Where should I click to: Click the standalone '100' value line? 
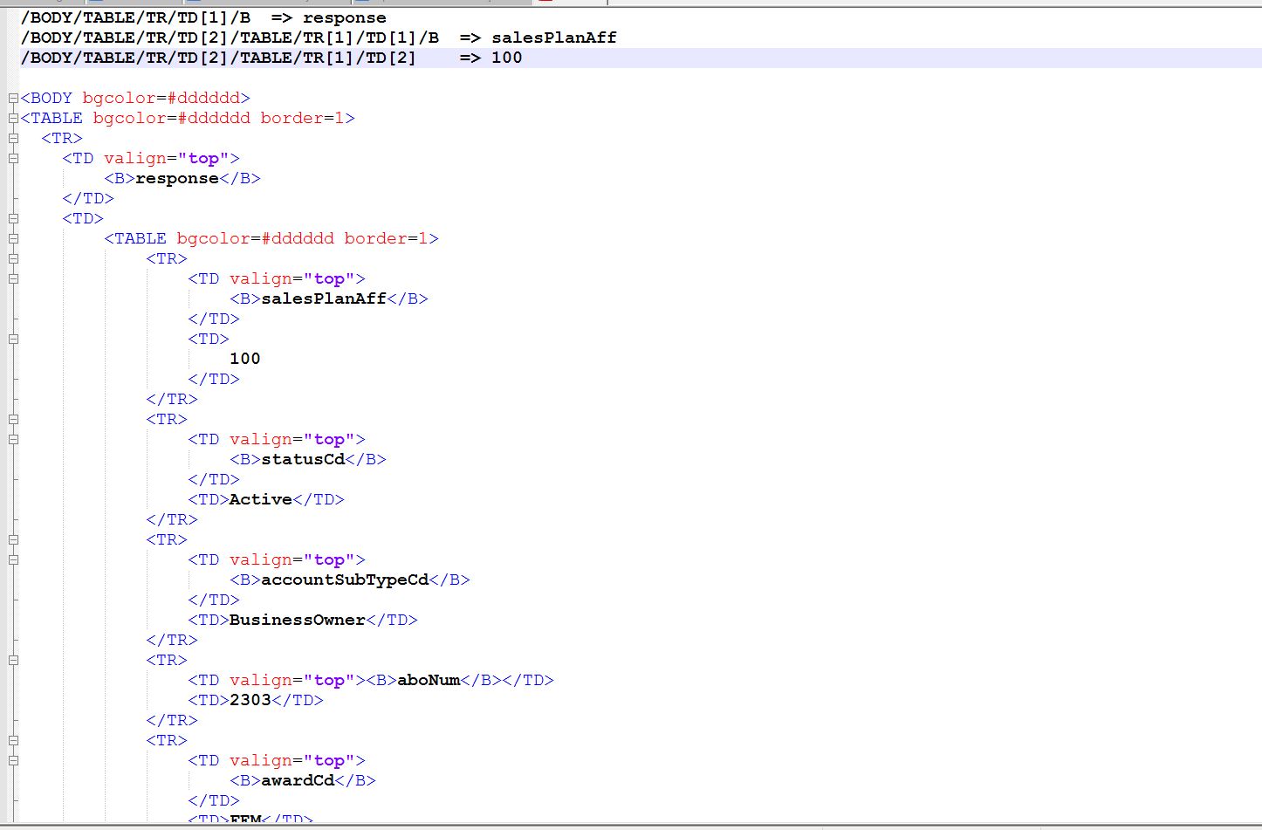(x=245, y=359)
